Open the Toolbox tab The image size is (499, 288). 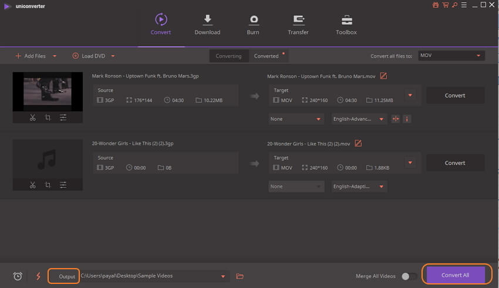click(x=346, y=25)
